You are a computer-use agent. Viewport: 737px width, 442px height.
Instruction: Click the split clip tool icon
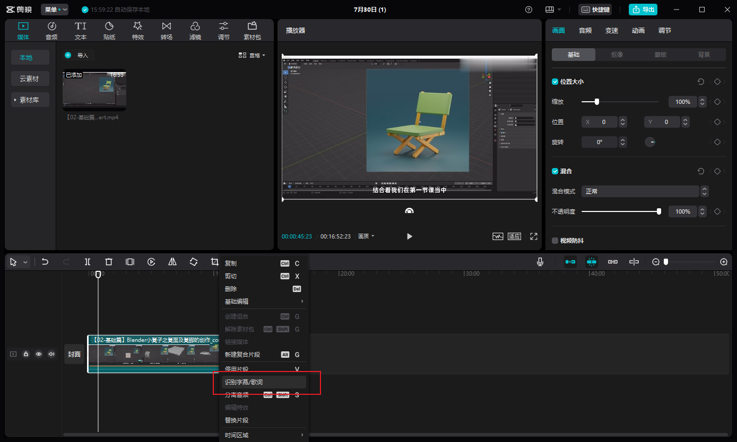point(88,262)
